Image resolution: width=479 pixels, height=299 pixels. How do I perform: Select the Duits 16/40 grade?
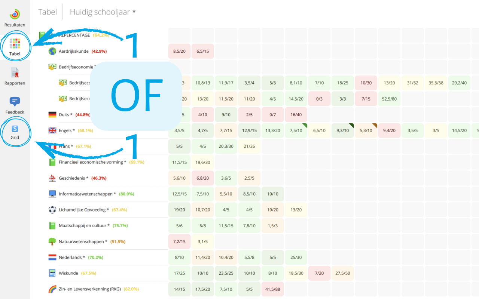296,115
